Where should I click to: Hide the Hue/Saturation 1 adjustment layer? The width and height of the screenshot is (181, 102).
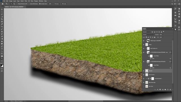pyautogui.click(x=144, y=79)
